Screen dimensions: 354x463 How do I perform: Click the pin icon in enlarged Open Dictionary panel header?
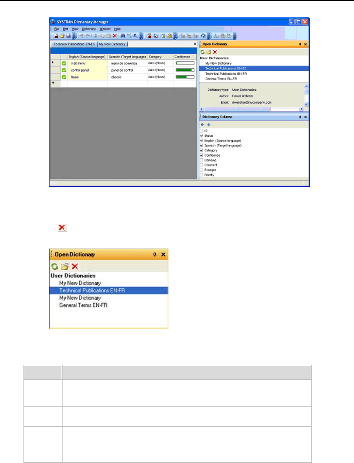(155, 254)
